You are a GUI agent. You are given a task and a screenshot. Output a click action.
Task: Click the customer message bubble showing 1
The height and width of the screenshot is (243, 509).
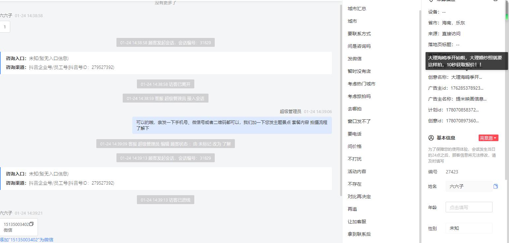pyautogui.click(x=5, y=27)
